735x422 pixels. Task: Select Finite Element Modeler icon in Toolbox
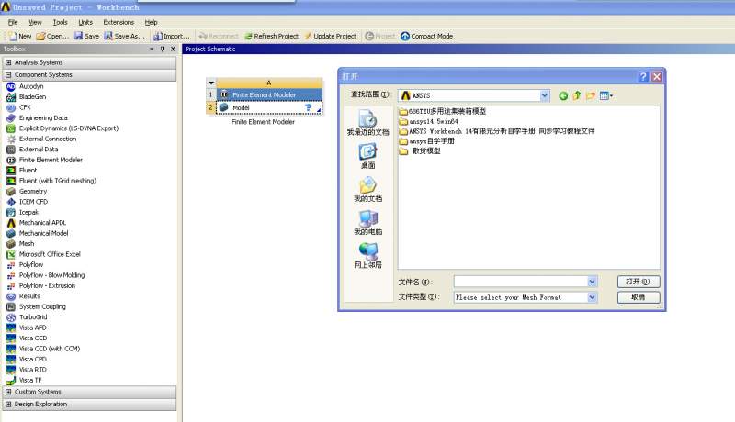click(x=11, y=160)
